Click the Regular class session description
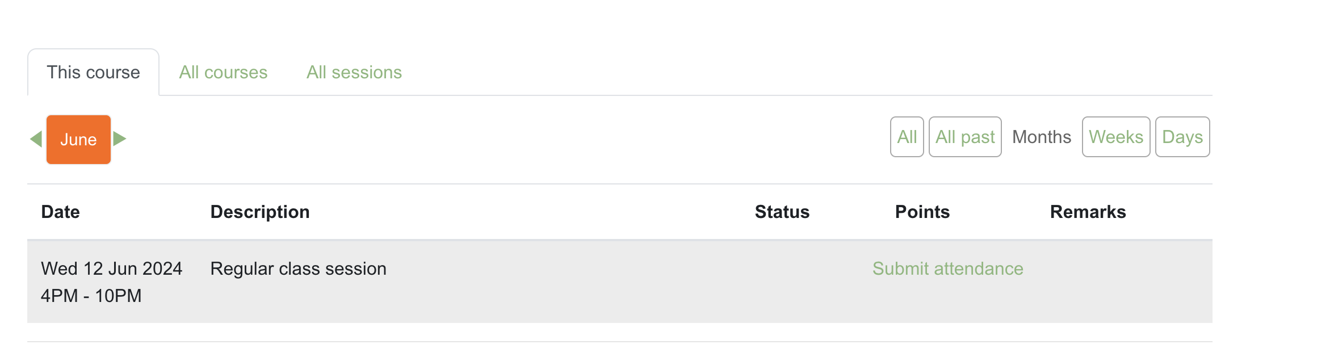The image size is (1334, 361). coord(298,268)
